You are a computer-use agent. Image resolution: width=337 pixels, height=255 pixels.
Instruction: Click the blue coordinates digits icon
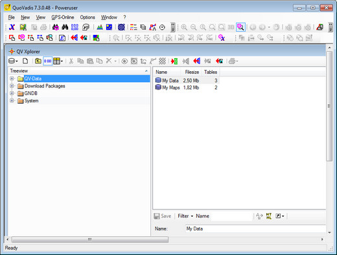click(75, 27)
